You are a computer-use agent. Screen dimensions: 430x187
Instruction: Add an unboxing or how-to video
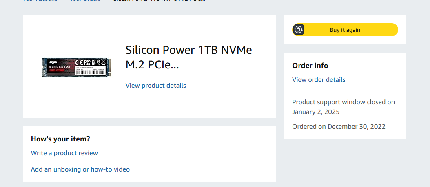tap(80, 169)
